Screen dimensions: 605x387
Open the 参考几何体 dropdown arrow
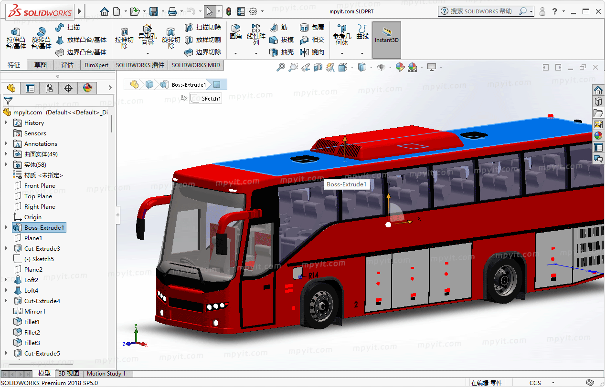342,53
